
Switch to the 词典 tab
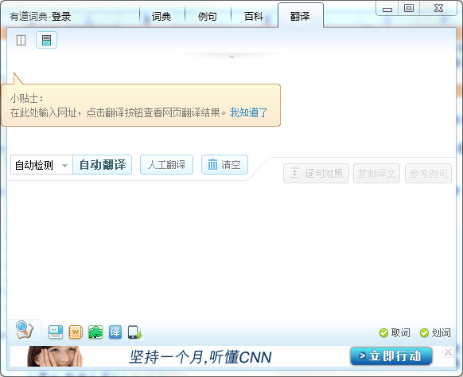point(161,16)
